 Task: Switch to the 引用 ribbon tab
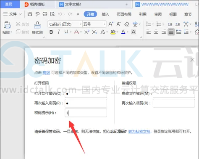tap(143, 14)
